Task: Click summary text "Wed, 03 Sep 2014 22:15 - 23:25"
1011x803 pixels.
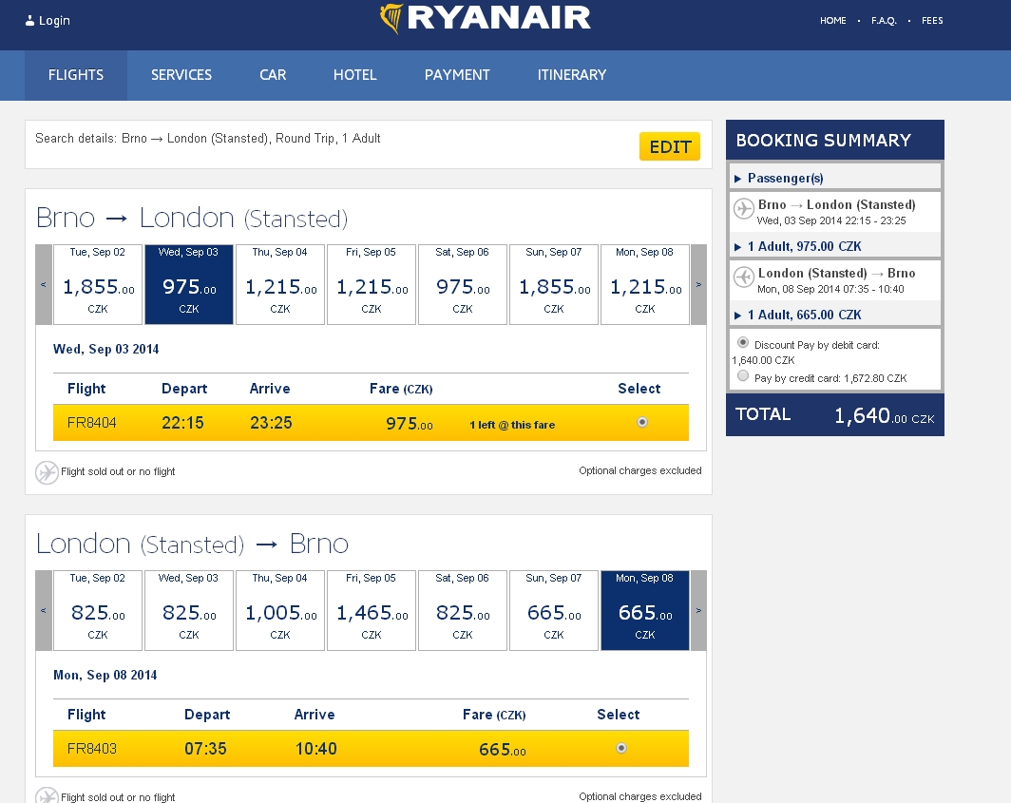Action: coord(831,220)
